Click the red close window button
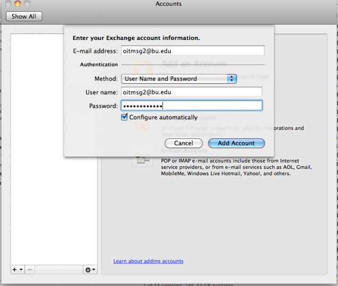 [8, 4]
